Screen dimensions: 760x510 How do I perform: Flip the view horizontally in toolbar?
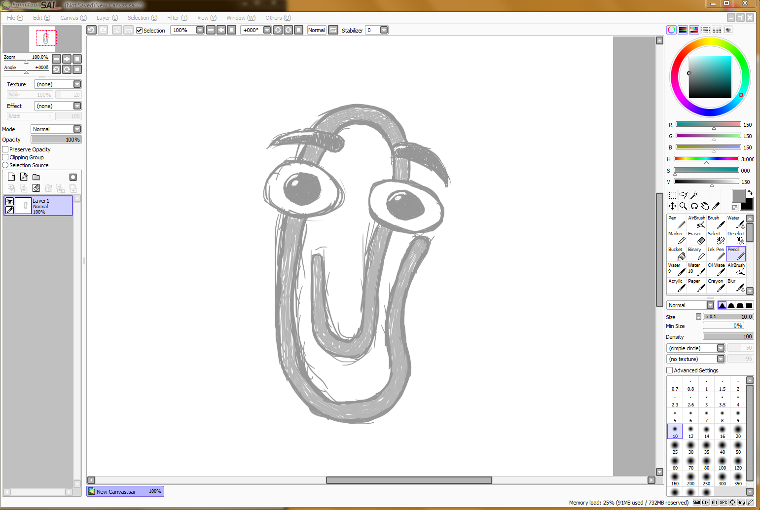click(x=333, y=30)
